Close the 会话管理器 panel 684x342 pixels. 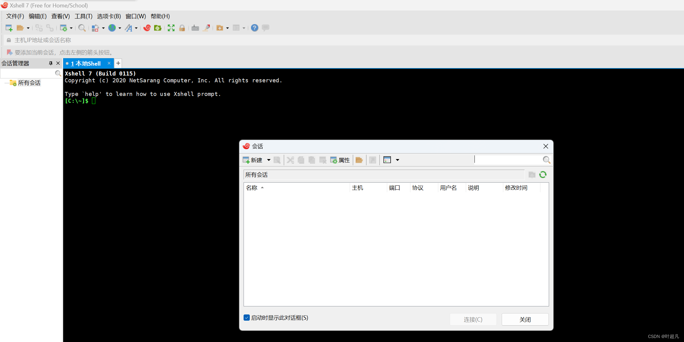(58, 63)
